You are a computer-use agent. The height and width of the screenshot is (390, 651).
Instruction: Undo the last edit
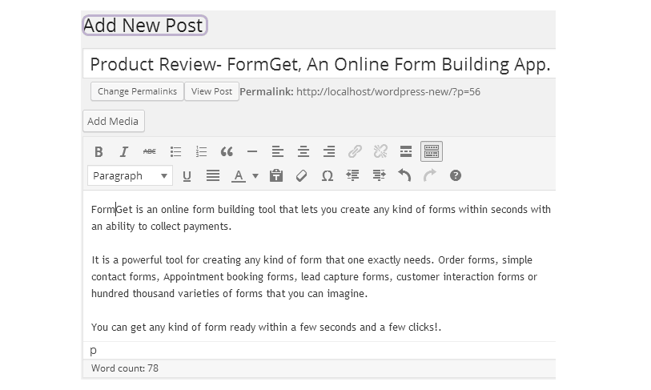pyautogui.click(x=404, y=175)
